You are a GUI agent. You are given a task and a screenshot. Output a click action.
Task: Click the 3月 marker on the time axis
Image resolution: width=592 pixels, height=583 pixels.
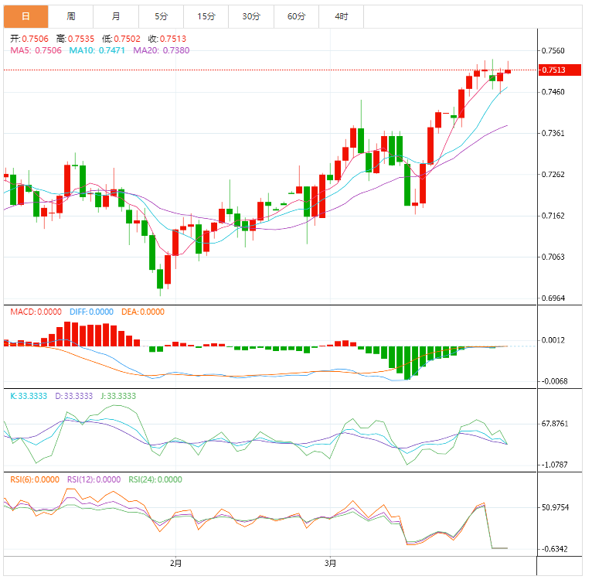(330, 563)
